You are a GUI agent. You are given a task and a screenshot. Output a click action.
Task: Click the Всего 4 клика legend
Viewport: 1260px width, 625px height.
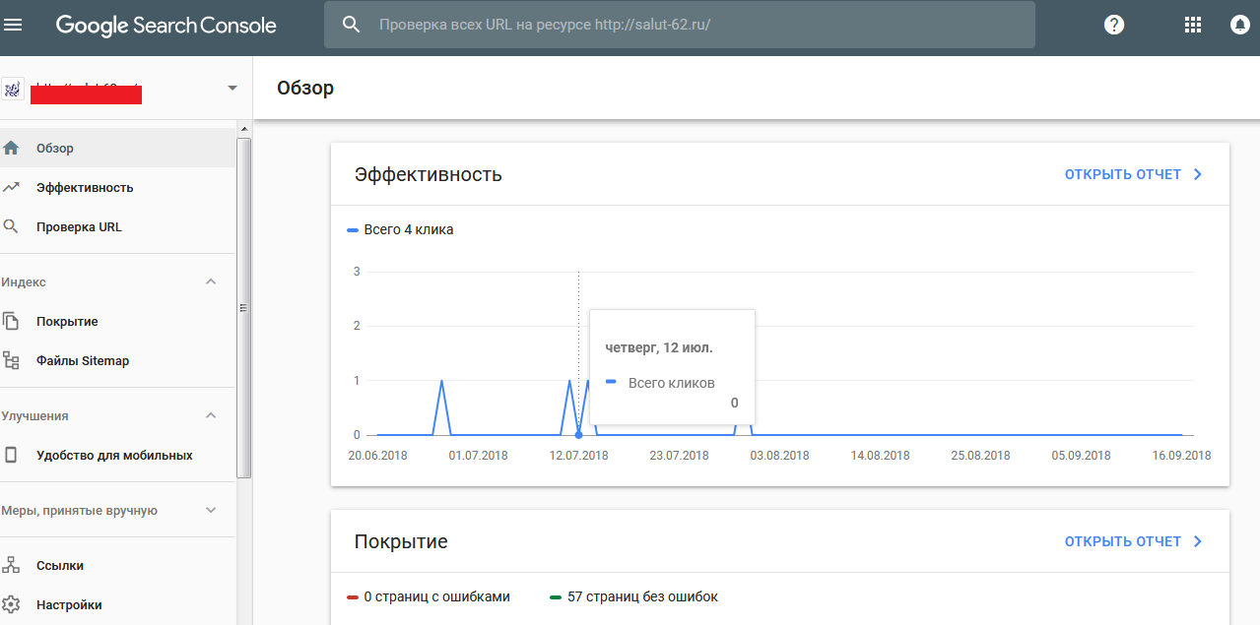point(400,229)
